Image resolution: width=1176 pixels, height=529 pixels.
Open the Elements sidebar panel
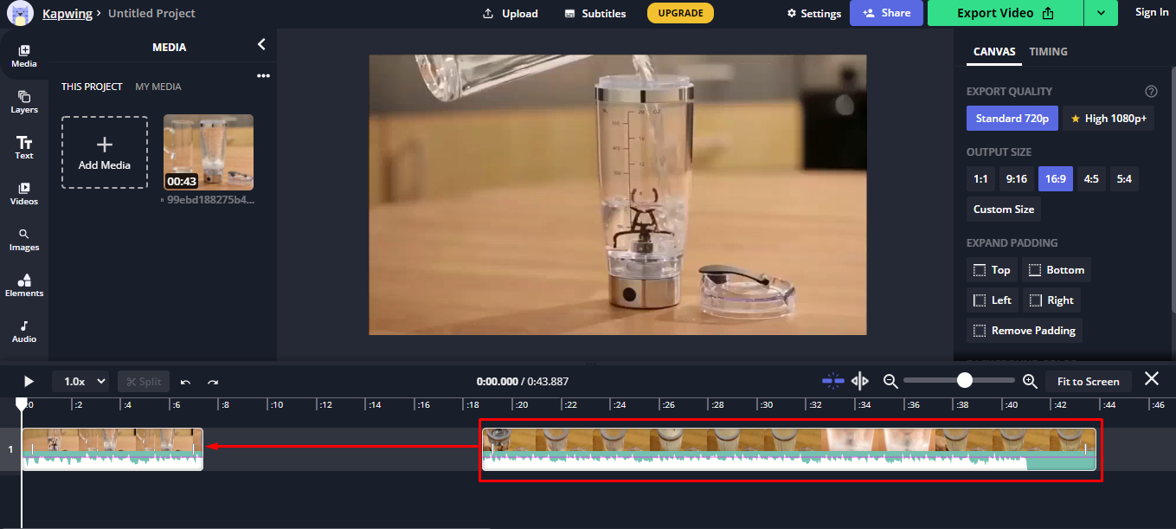click(24, 286)
